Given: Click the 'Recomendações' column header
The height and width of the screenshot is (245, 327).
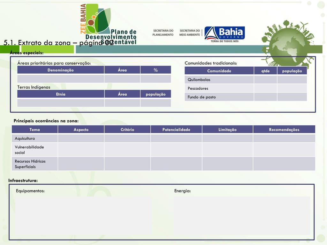Looking at the screenshot, I should pyautogui.click(x=284, y=130).
